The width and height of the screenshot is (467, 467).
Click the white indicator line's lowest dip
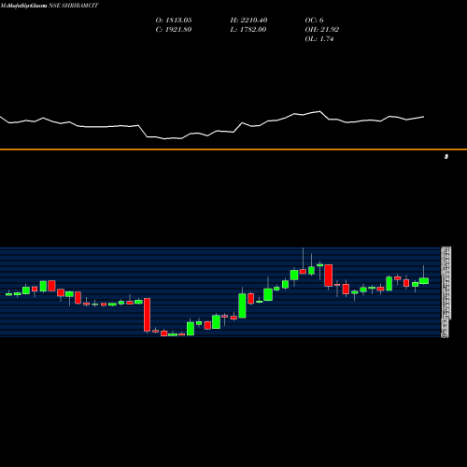pos(165,138)
